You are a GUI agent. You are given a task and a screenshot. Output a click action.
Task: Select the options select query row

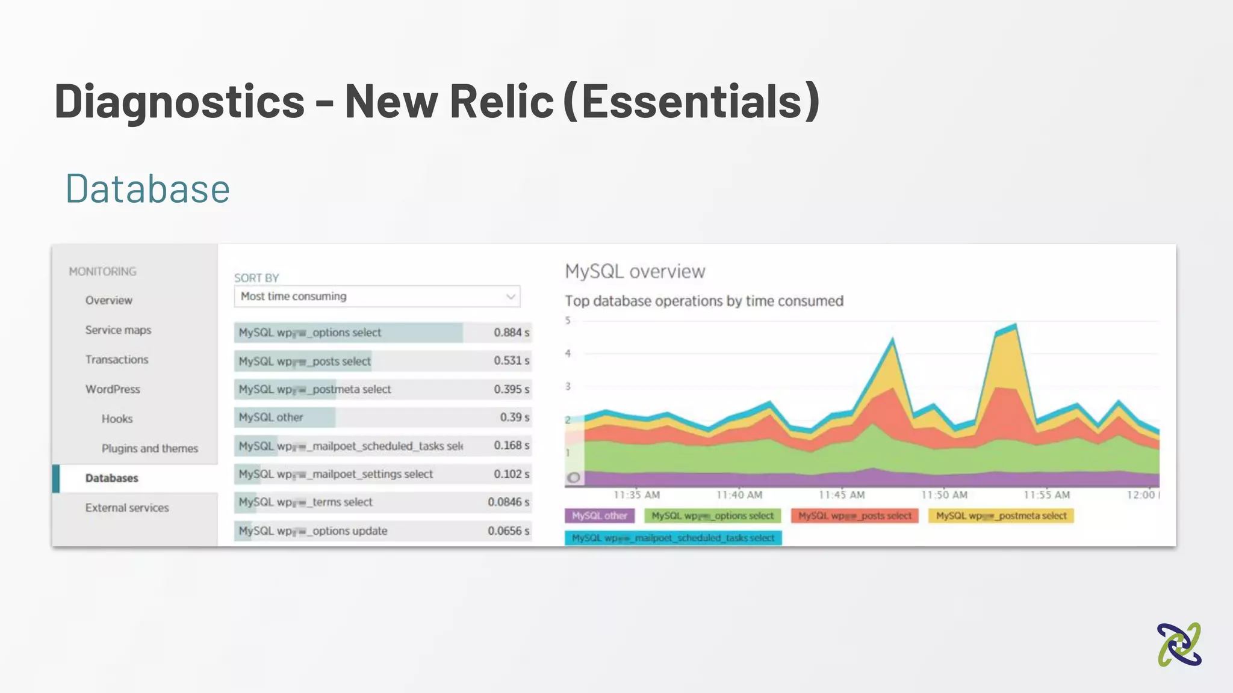[x=383, y=333]
